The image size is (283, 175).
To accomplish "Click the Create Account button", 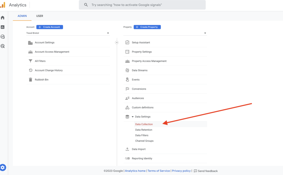I will click(x=50, y=27).
